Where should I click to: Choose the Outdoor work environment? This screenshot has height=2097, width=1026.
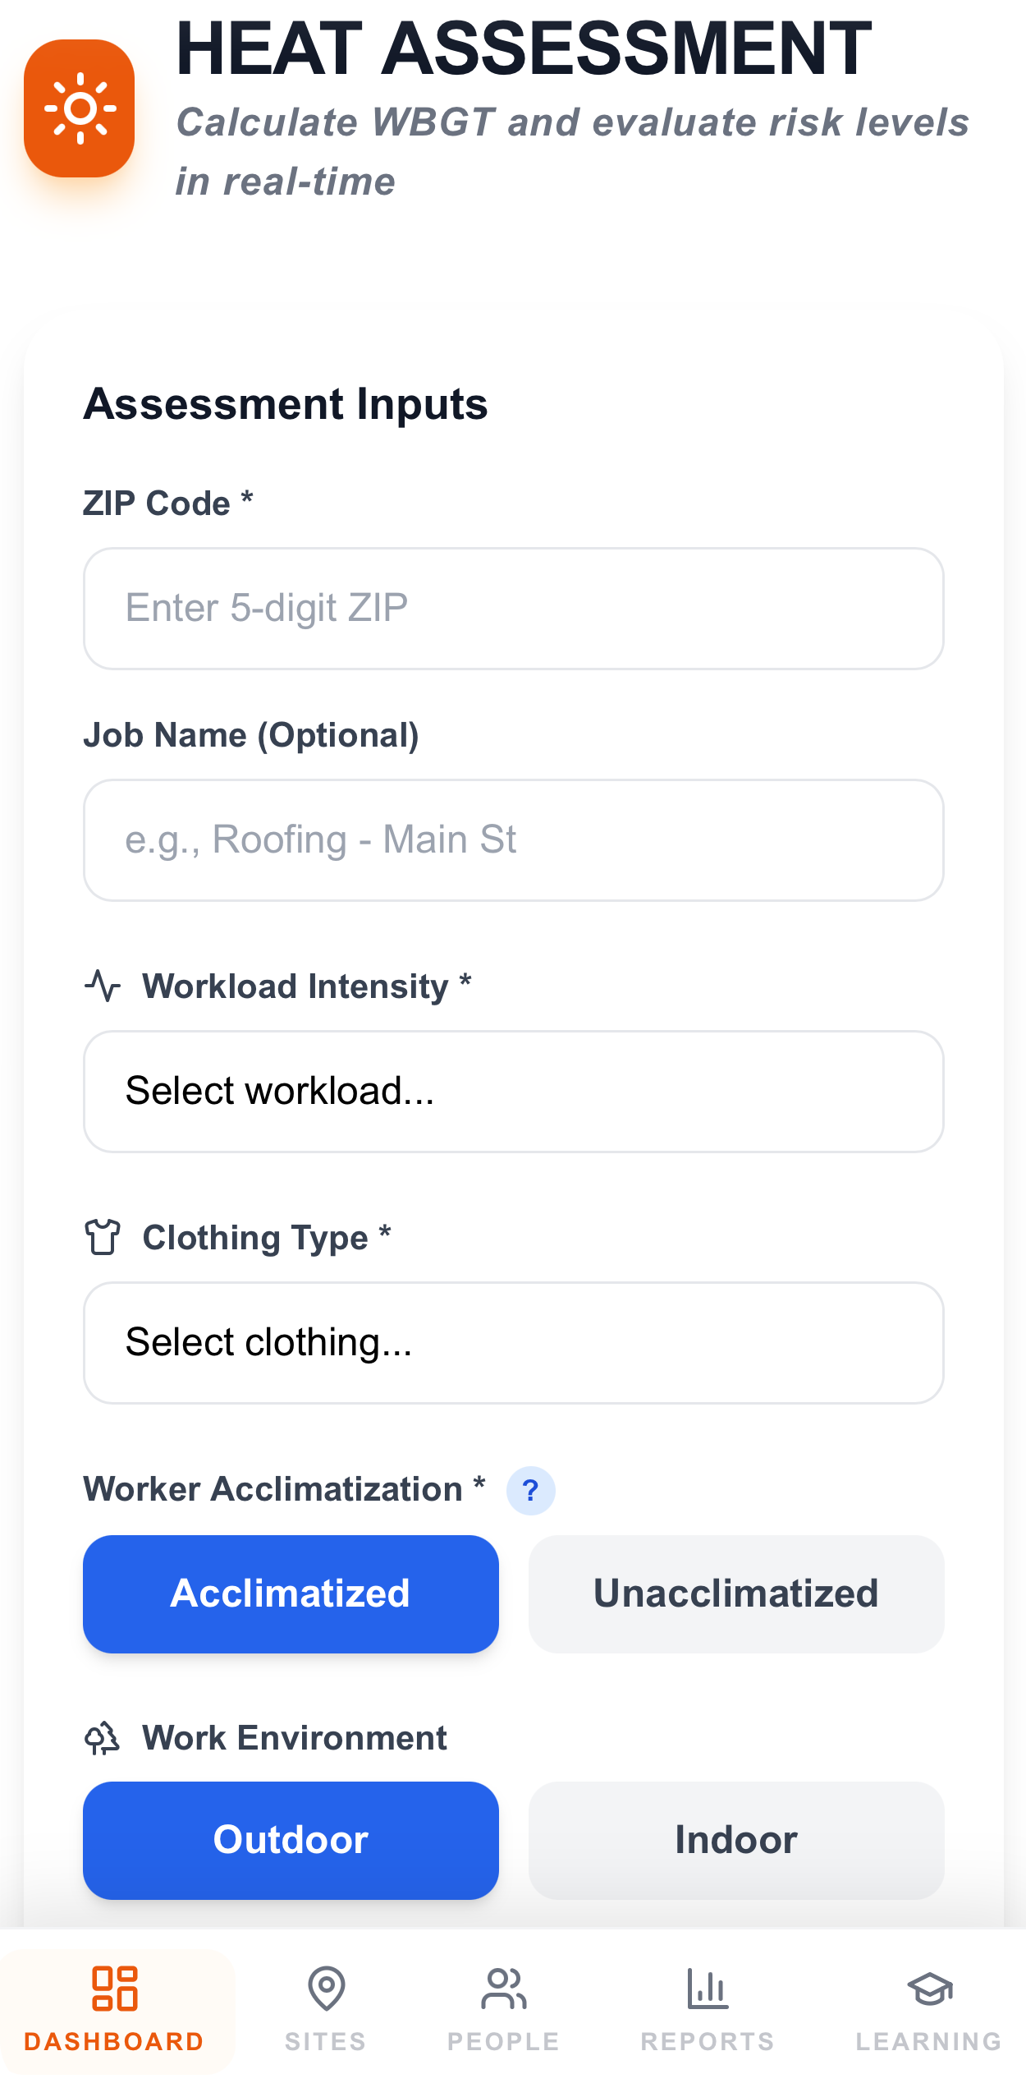coord(291,1840)
